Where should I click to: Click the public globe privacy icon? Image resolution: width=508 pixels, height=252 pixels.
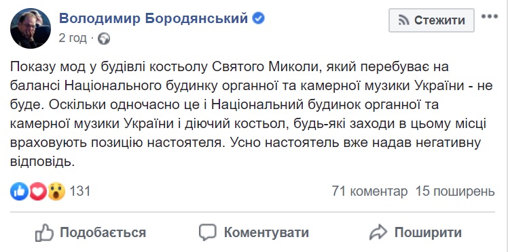point(105,39)
